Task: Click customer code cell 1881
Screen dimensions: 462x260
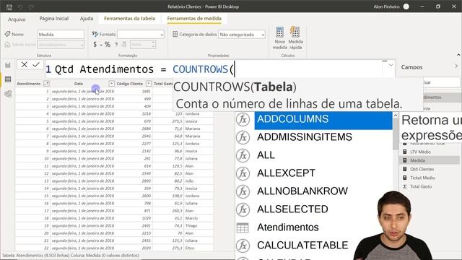Action: (146, 92)
